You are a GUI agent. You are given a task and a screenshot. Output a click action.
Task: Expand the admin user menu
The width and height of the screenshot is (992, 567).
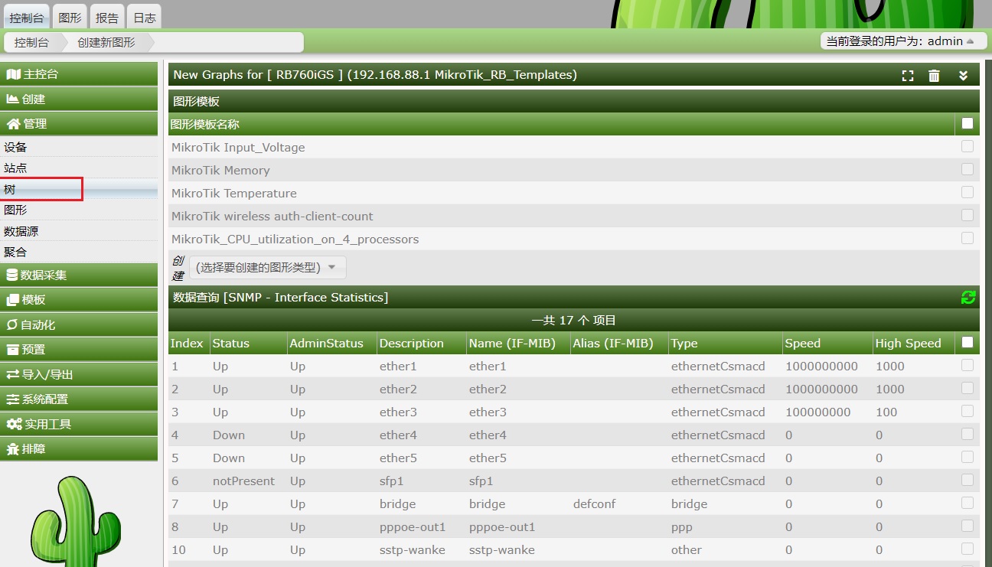click(903, 41)
